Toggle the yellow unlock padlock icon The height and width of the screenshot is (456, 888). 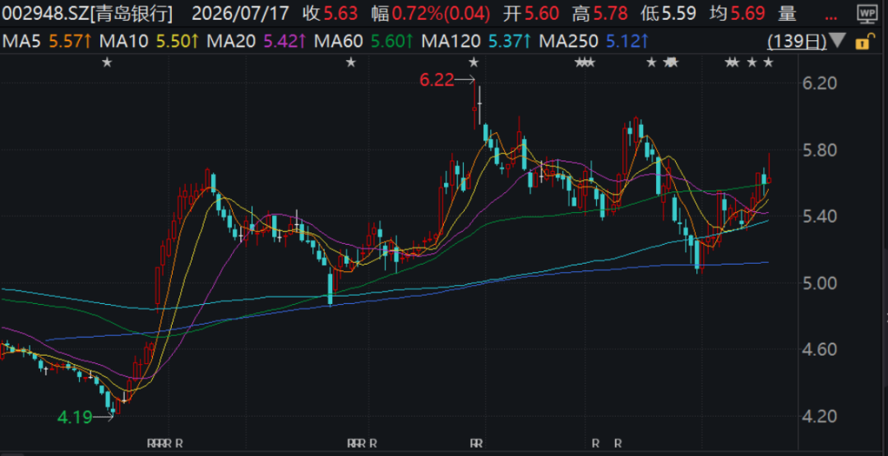863,41
